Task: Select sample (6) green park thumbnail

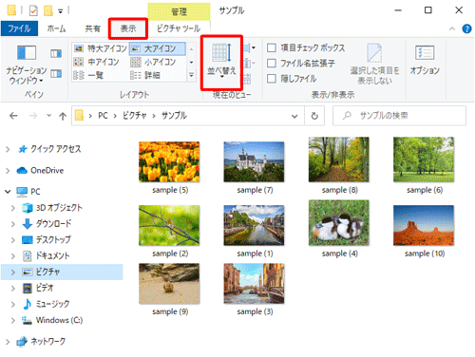Action: (424, 160)
